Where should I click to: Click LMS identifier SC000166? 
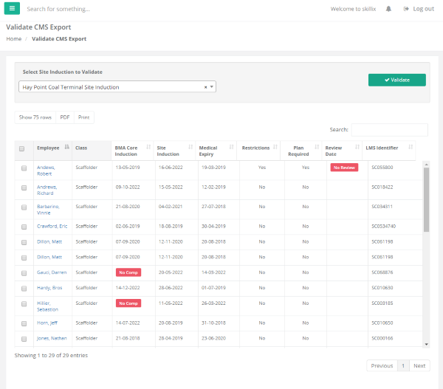(x=382, y=338)
